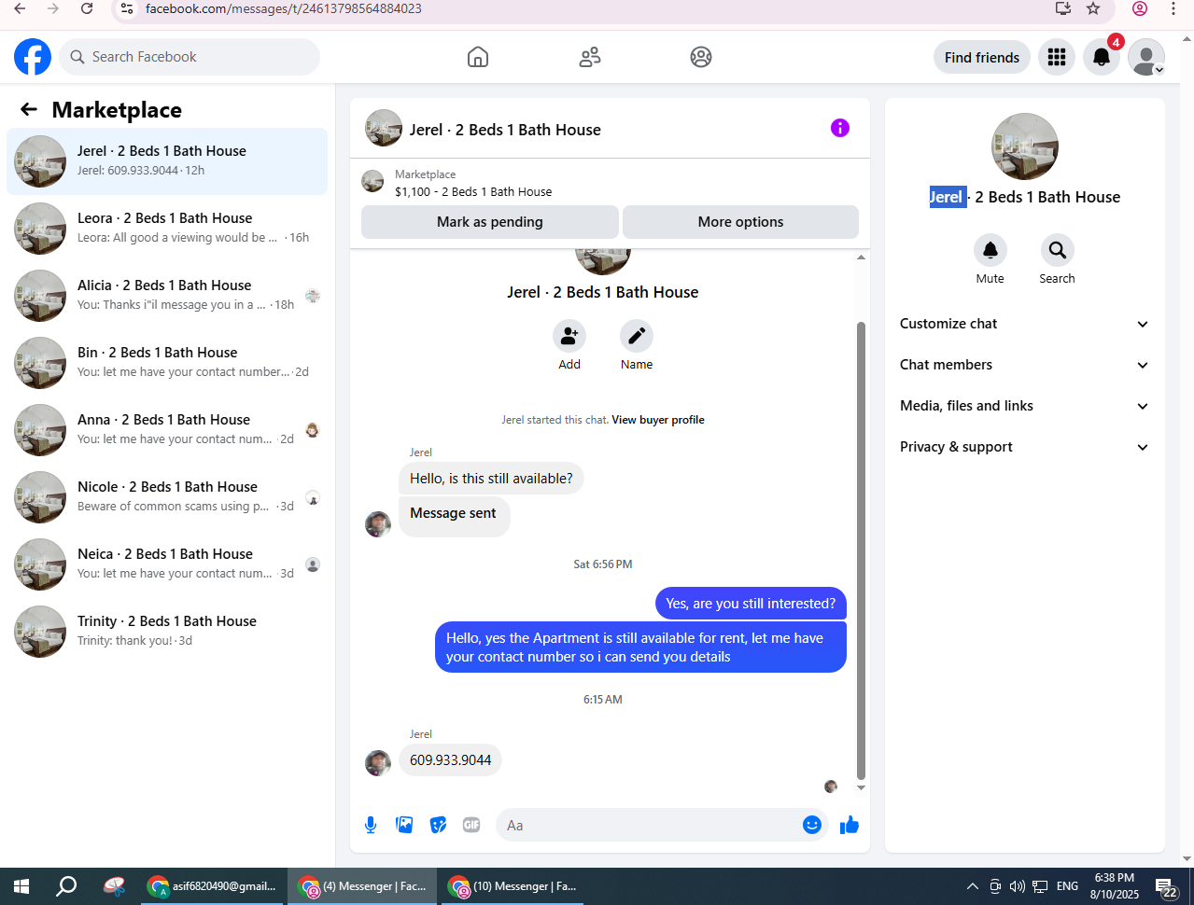Image resolution: width=1194 pixels, height=905 pixels.
Task: Open the Anna conversation
Action: 167,430
